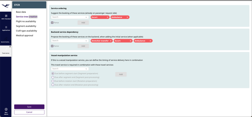Click the Vessel manipulation service heading
The image size is (252, 117).
[x=64, y=55]
